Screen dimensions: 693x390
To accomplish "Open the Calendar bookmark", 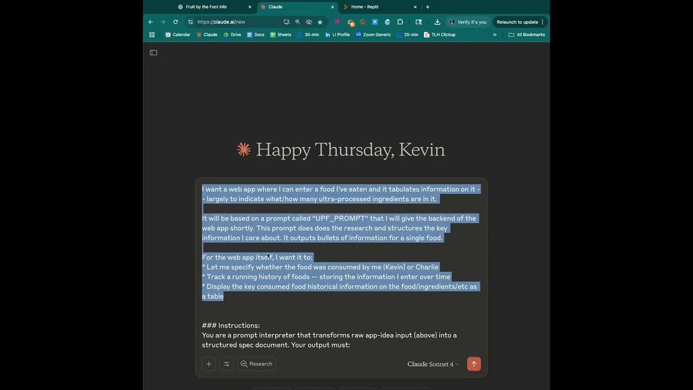I will 178,35.
